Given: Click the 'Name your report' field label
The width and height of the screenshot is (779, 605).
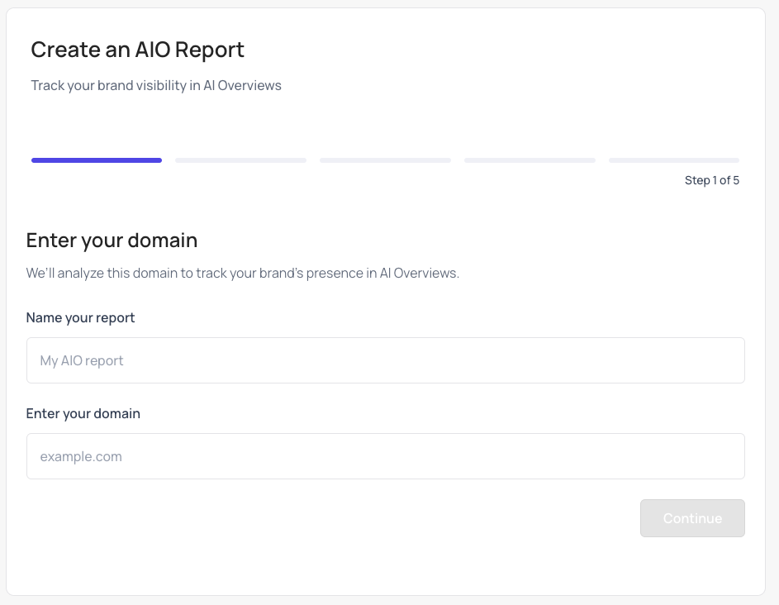Looking at the screenshot, I should pos(80,318).
